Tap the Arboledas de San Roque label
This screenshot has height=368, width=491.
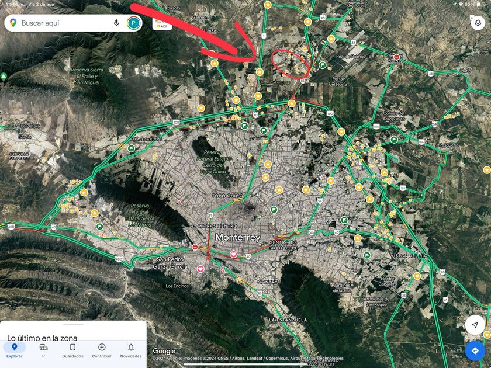point(376,301)
